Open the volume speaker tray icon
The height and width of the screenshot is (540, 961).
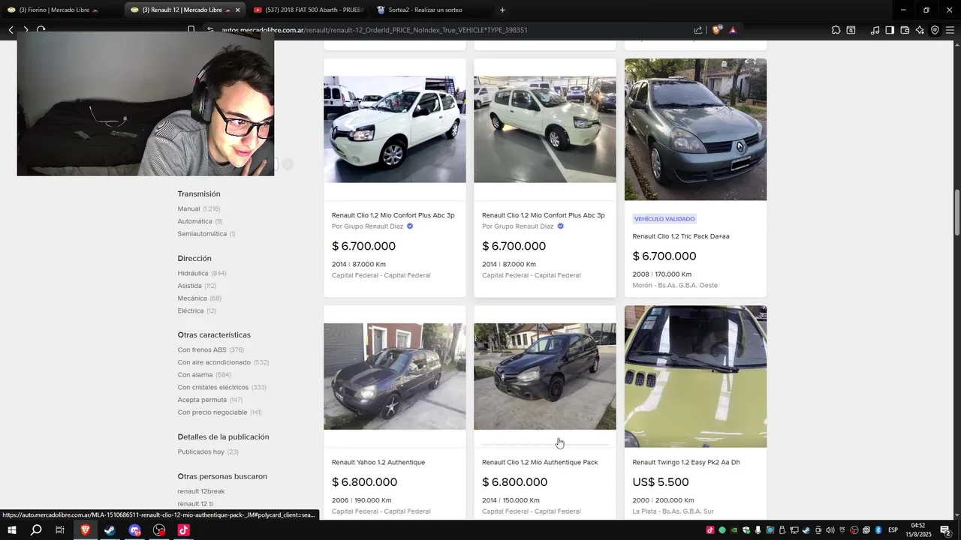coord(830,530)
